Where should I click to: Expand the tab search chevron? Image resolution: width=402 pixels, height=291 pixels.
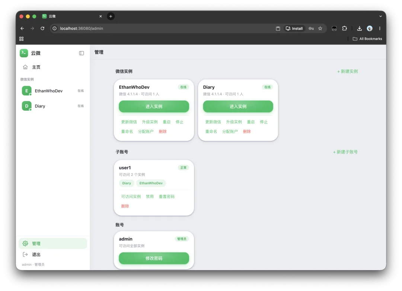tap(380, 16)
